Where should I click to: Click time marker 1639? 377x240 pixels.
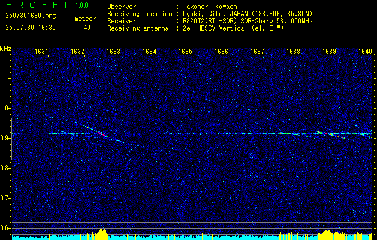point(329,51)
